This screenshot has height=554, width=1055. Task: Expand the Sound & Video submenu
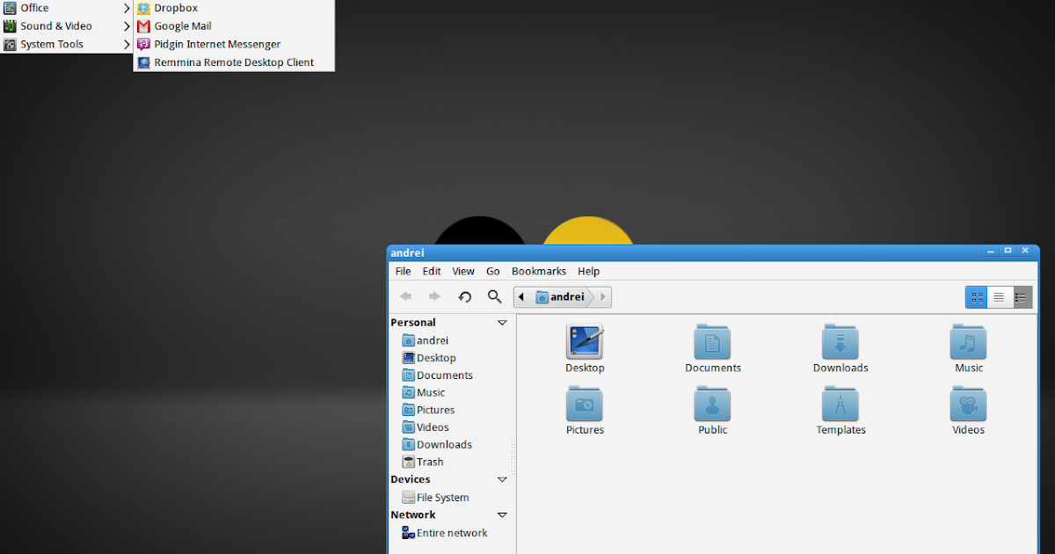pos(53,26)
